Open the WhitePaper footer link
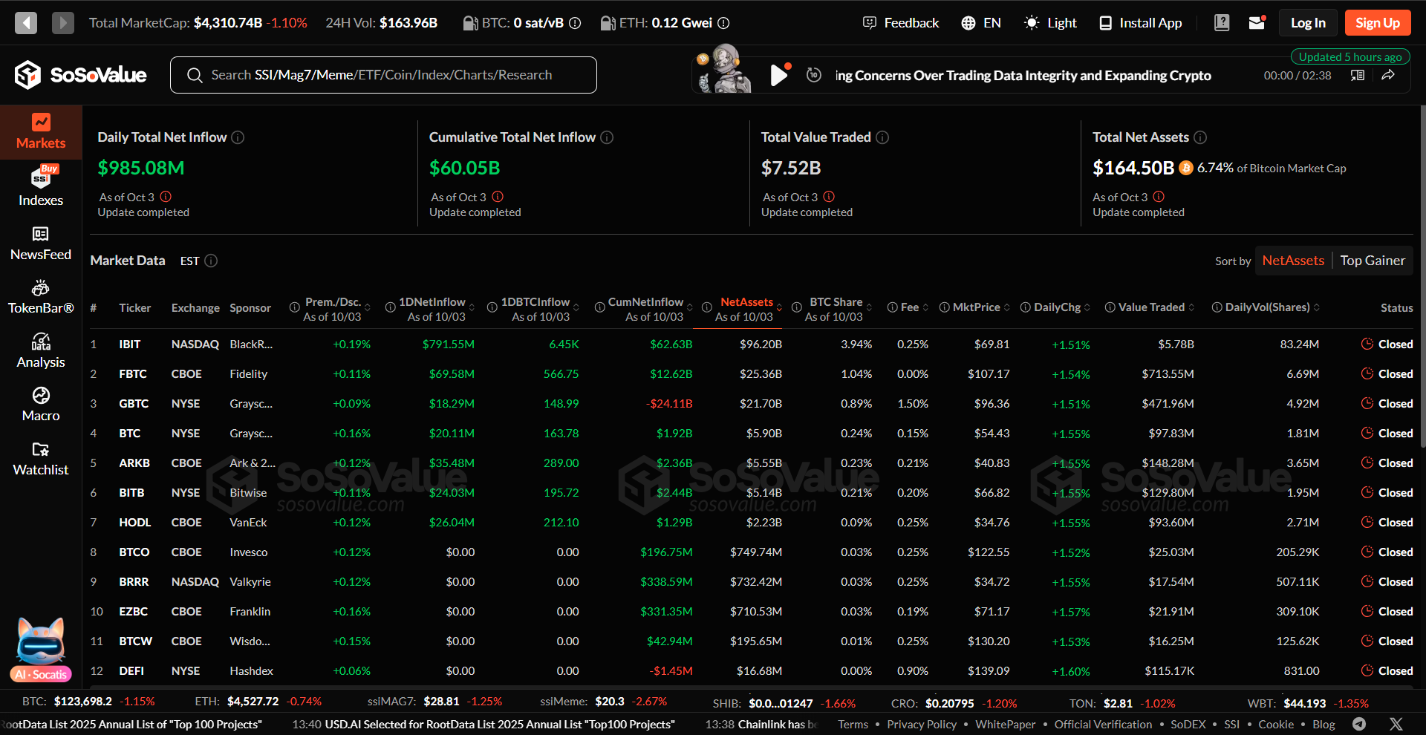This screenshot has width=1426, height=735. [1005, 725]
